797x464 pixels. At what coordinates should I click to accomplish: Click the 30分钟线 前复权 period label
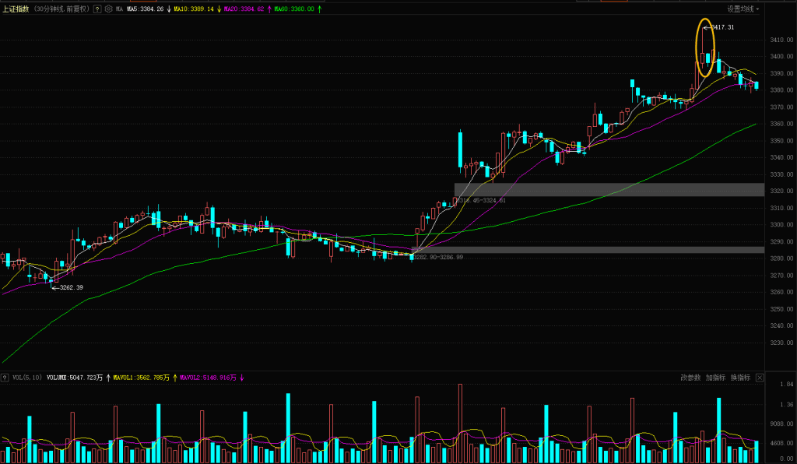[x=62, y=9]
